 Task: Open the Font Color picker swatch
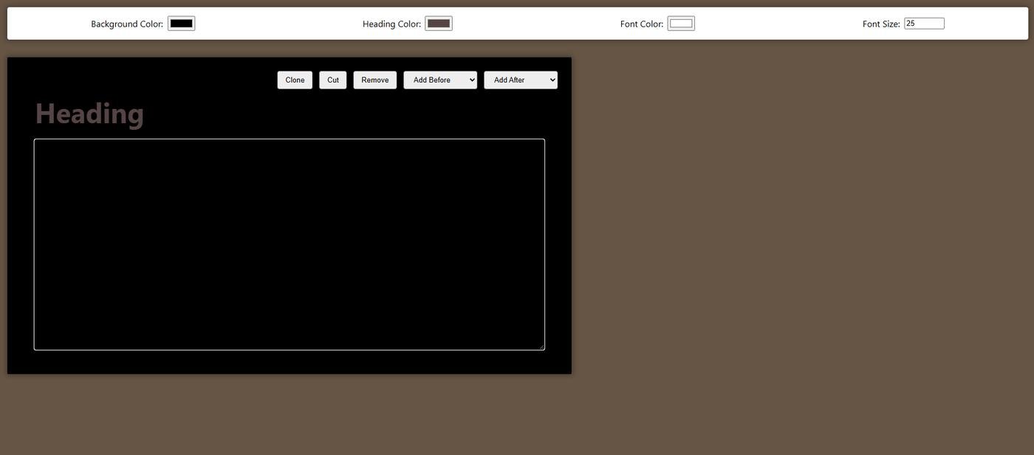coord(680,24)
